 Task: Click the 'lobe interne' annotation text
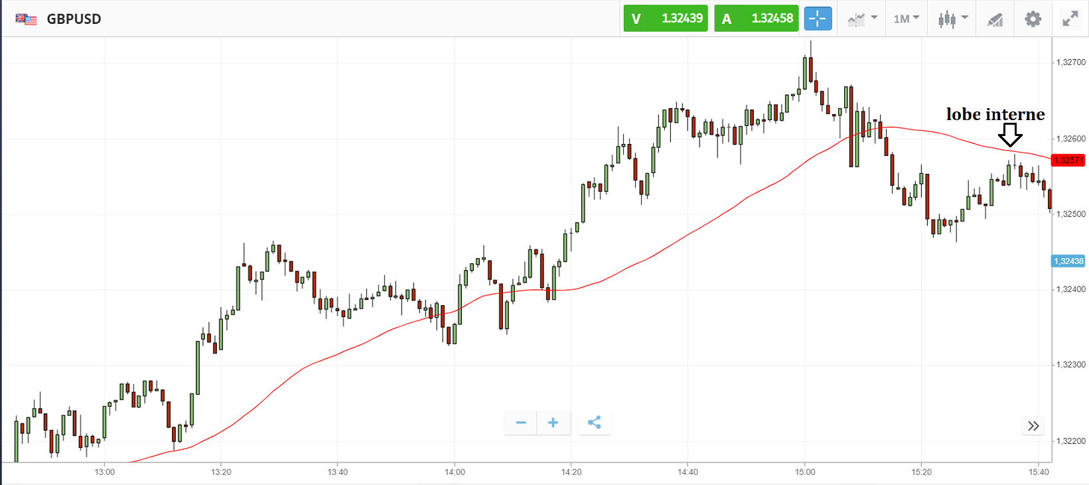coord(995,114)
